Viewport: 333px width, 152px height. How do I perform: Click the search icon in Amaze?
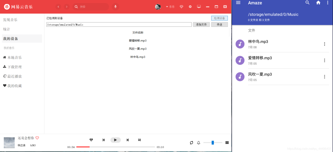pyautogui.click(x=307, y=2)
